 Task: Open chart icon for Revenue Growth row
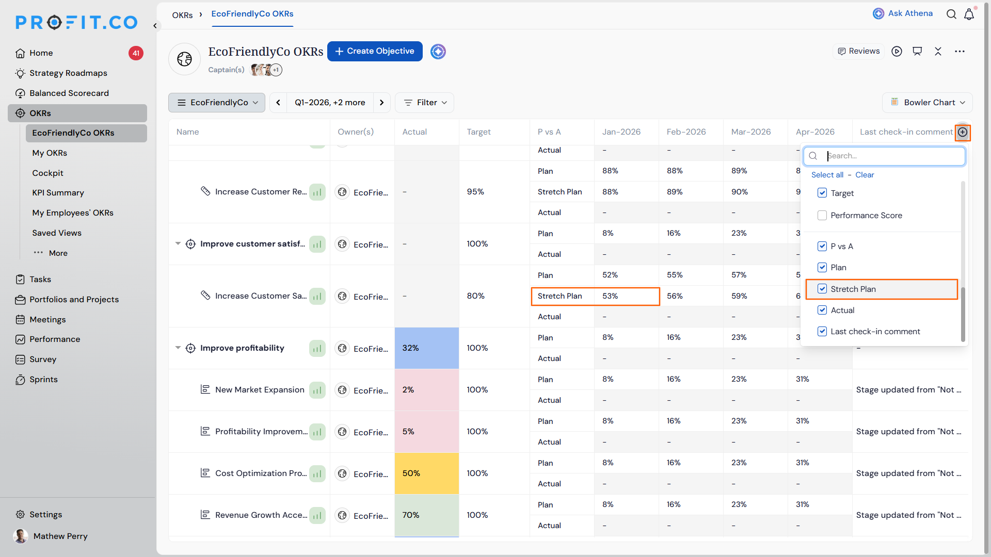[x=317, y=516]
